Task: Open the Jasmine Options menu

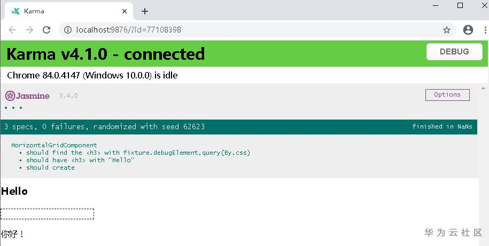Action: 447,95
